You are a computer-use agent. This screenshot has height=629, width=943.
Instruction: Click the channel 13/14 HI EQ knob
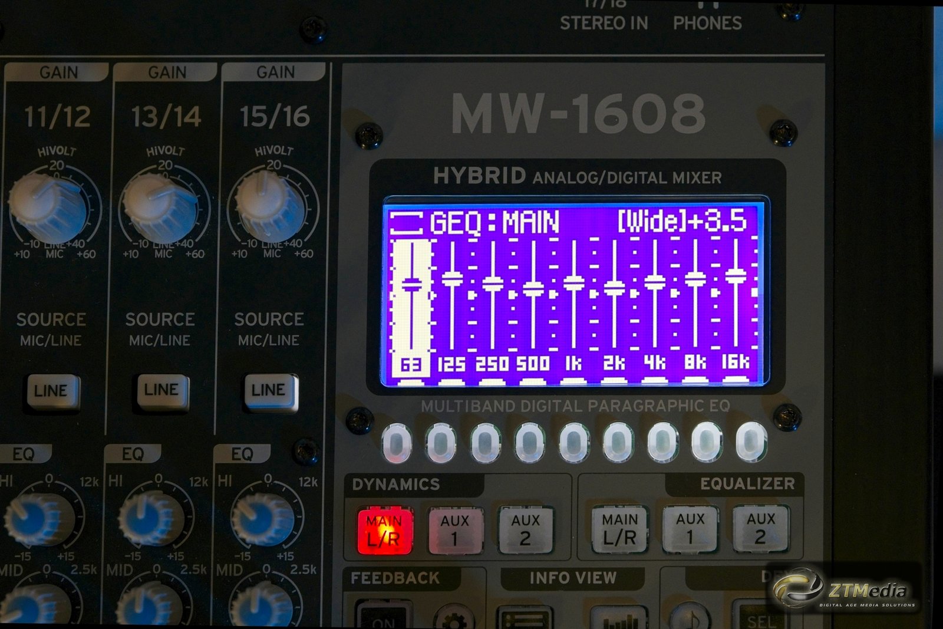click(152, 518)
